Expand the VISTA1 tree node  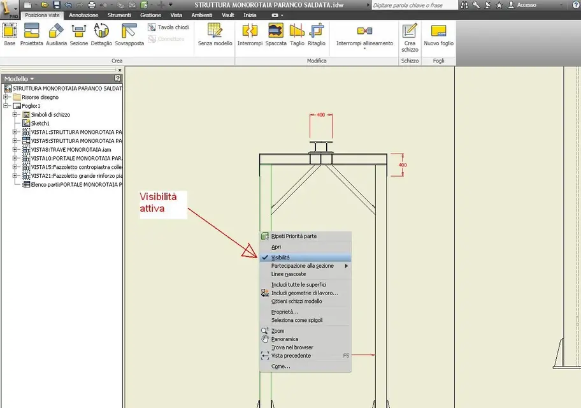[x=15, y=132]
